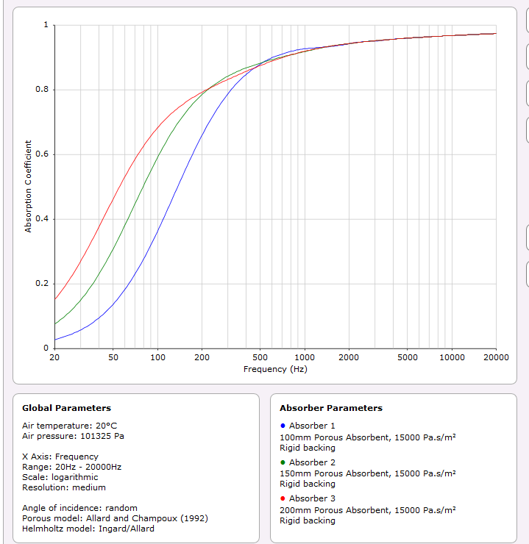Select the Absorber 1 label
Image resolution: width=529 pixels, height=544 pixels.
coord(312,426)
